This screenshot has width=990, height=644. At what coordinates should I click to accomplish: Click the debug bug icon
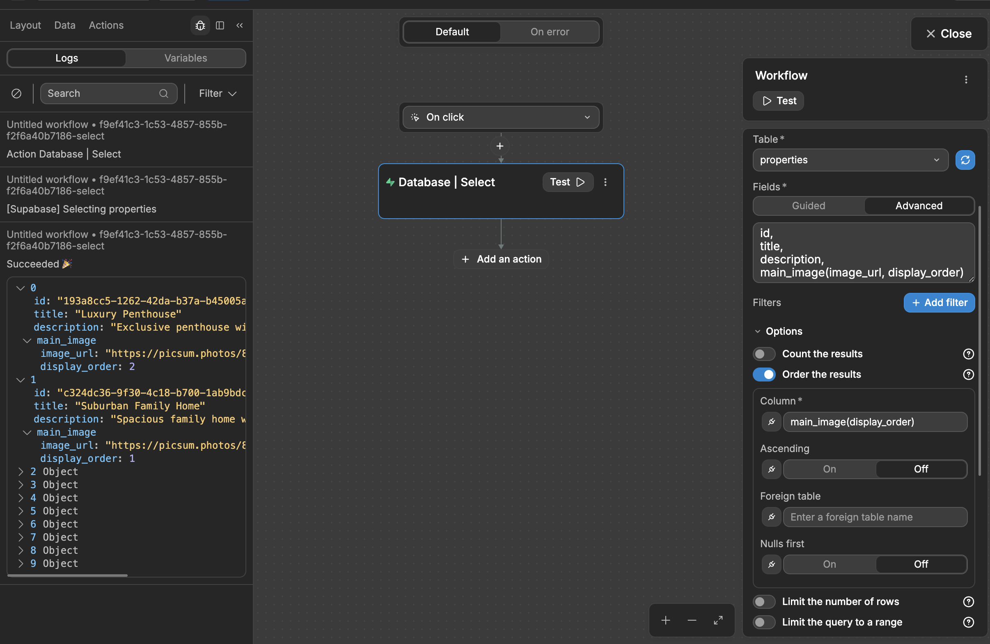(200, 25)
